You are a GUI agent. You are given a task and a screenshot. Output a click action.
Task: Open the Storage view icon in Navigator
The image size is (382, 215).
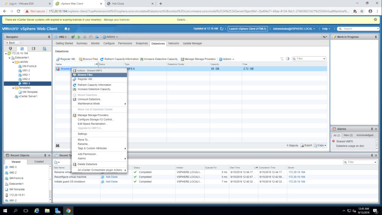tap(33, 49)
